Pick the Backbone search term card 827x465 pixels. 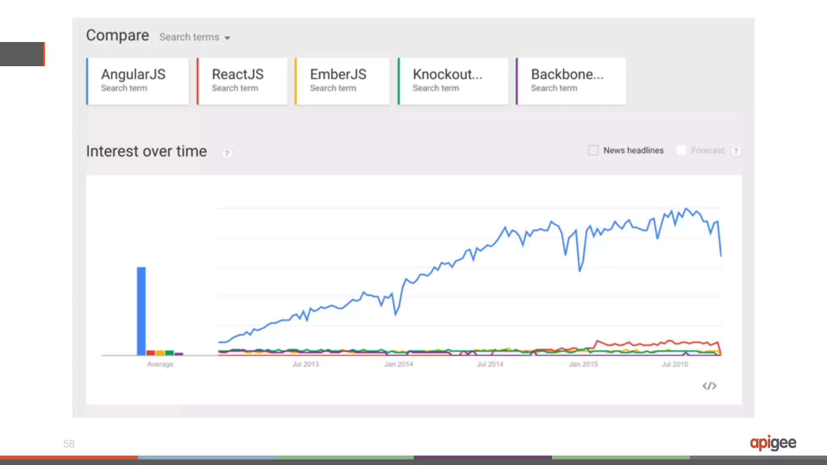[571, 81]
